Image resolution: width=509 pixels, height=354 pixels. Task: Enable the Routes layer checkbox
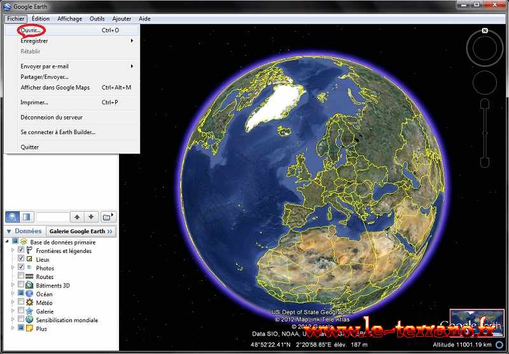[x=21, y=276]
